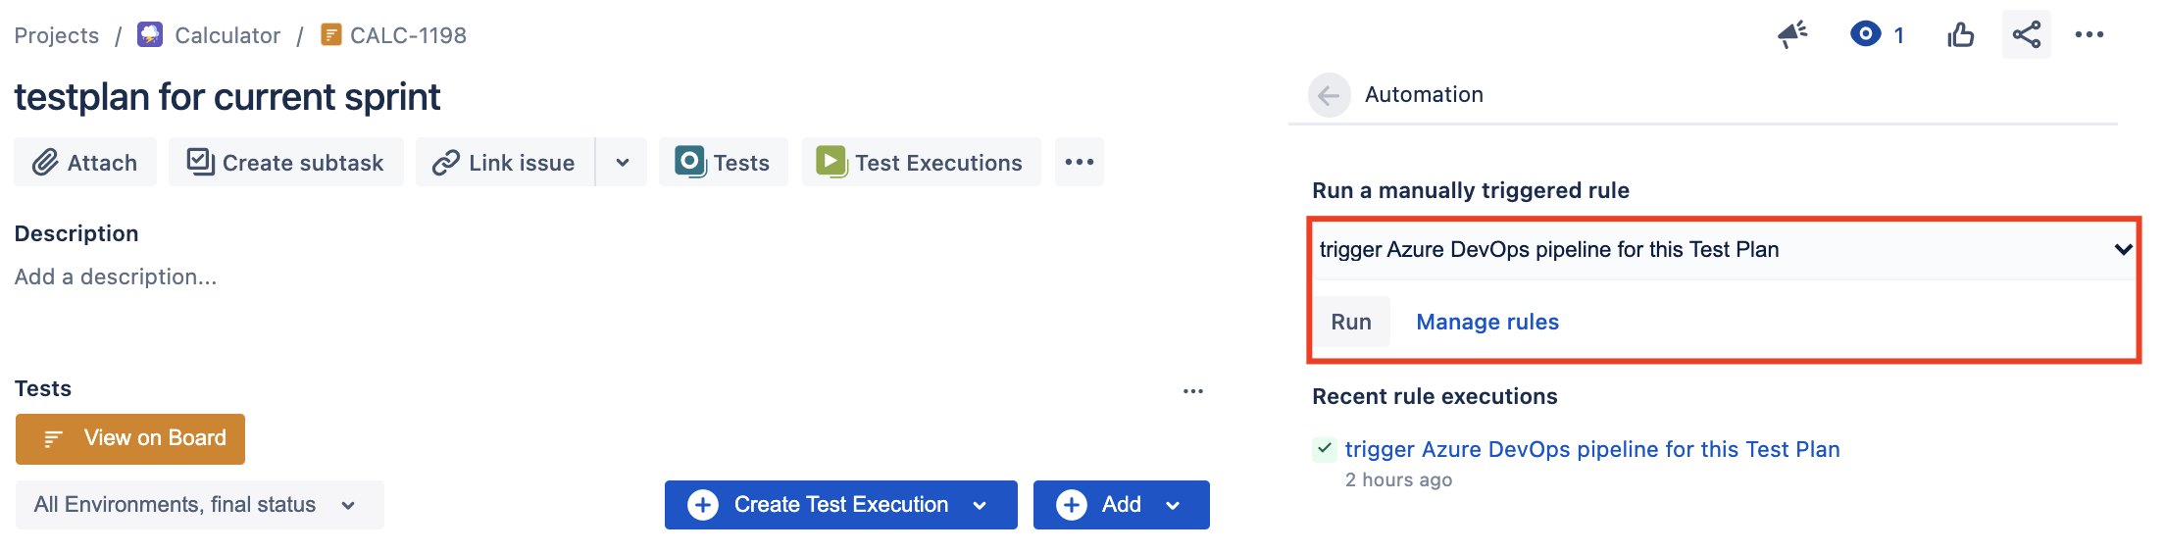Open the Manage rules link
Viewport: 2165px width, 553px height.
1487,322
